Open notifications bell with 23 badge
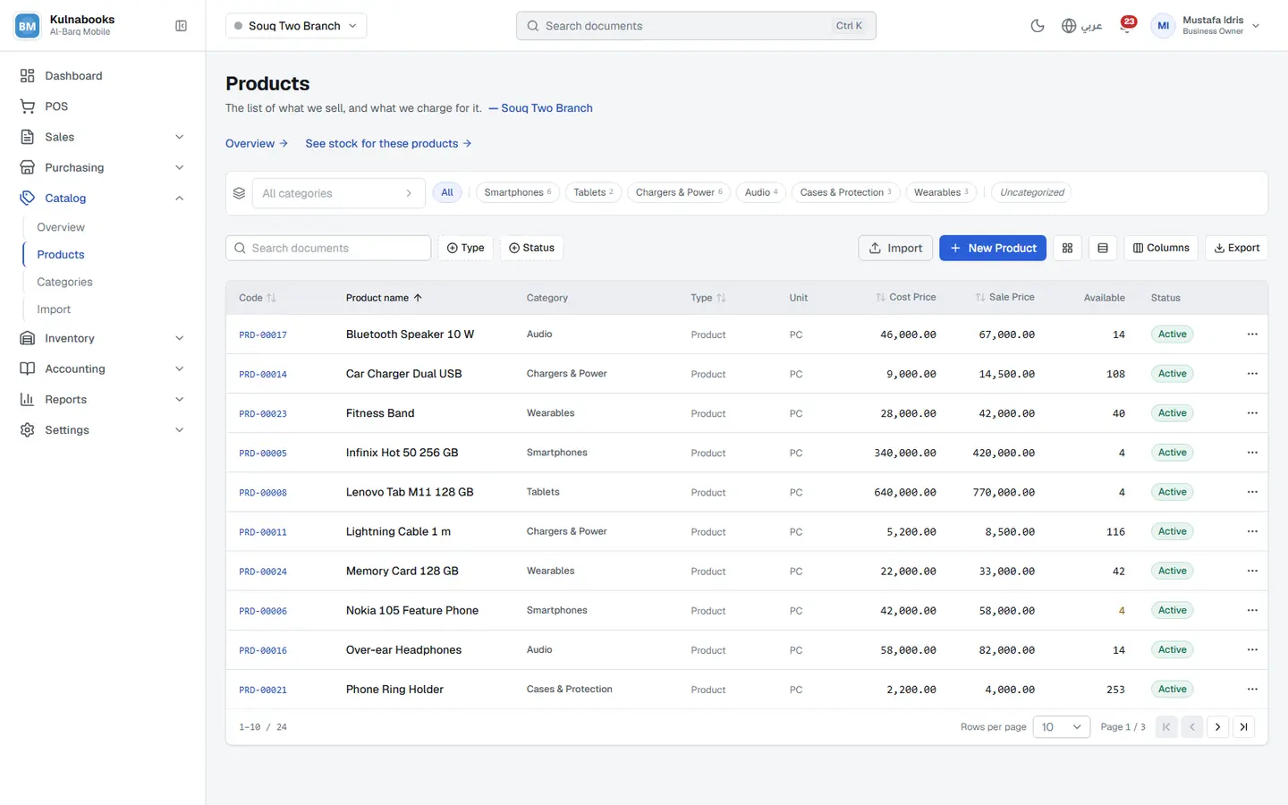 pos(1127,26)
